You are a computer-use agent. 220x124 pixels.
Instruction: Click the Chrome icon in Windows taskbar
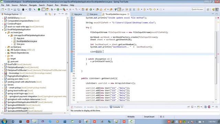[87, 122]
